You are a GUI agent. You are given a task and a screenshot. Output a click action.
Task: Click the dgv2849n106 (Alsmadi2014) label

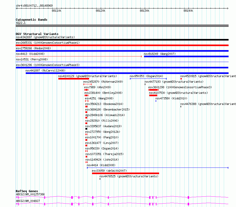(x=105, y=115)
